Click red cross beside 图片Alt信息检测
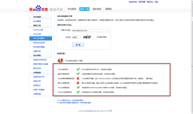The width and height of the screenshot is (193, 114). pos(78,83)
